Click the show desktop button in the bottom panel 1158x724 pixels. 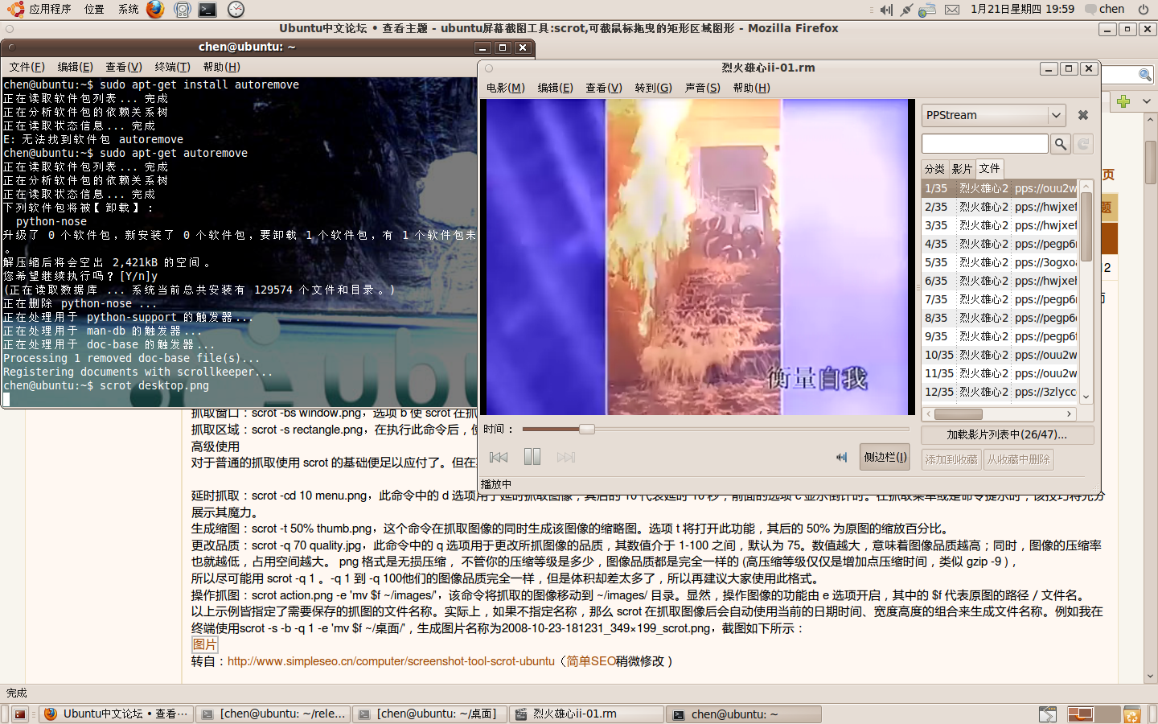pyautogui.click(x=20, y=714)
